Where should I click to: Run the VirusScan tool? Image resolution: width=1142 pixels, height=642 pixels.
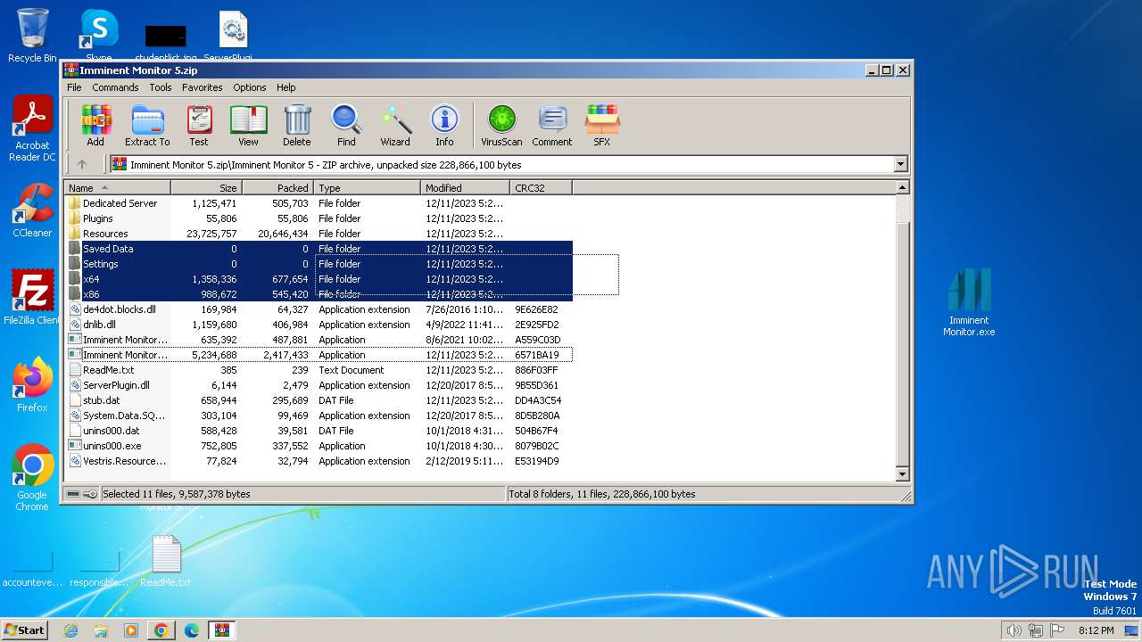501,125
